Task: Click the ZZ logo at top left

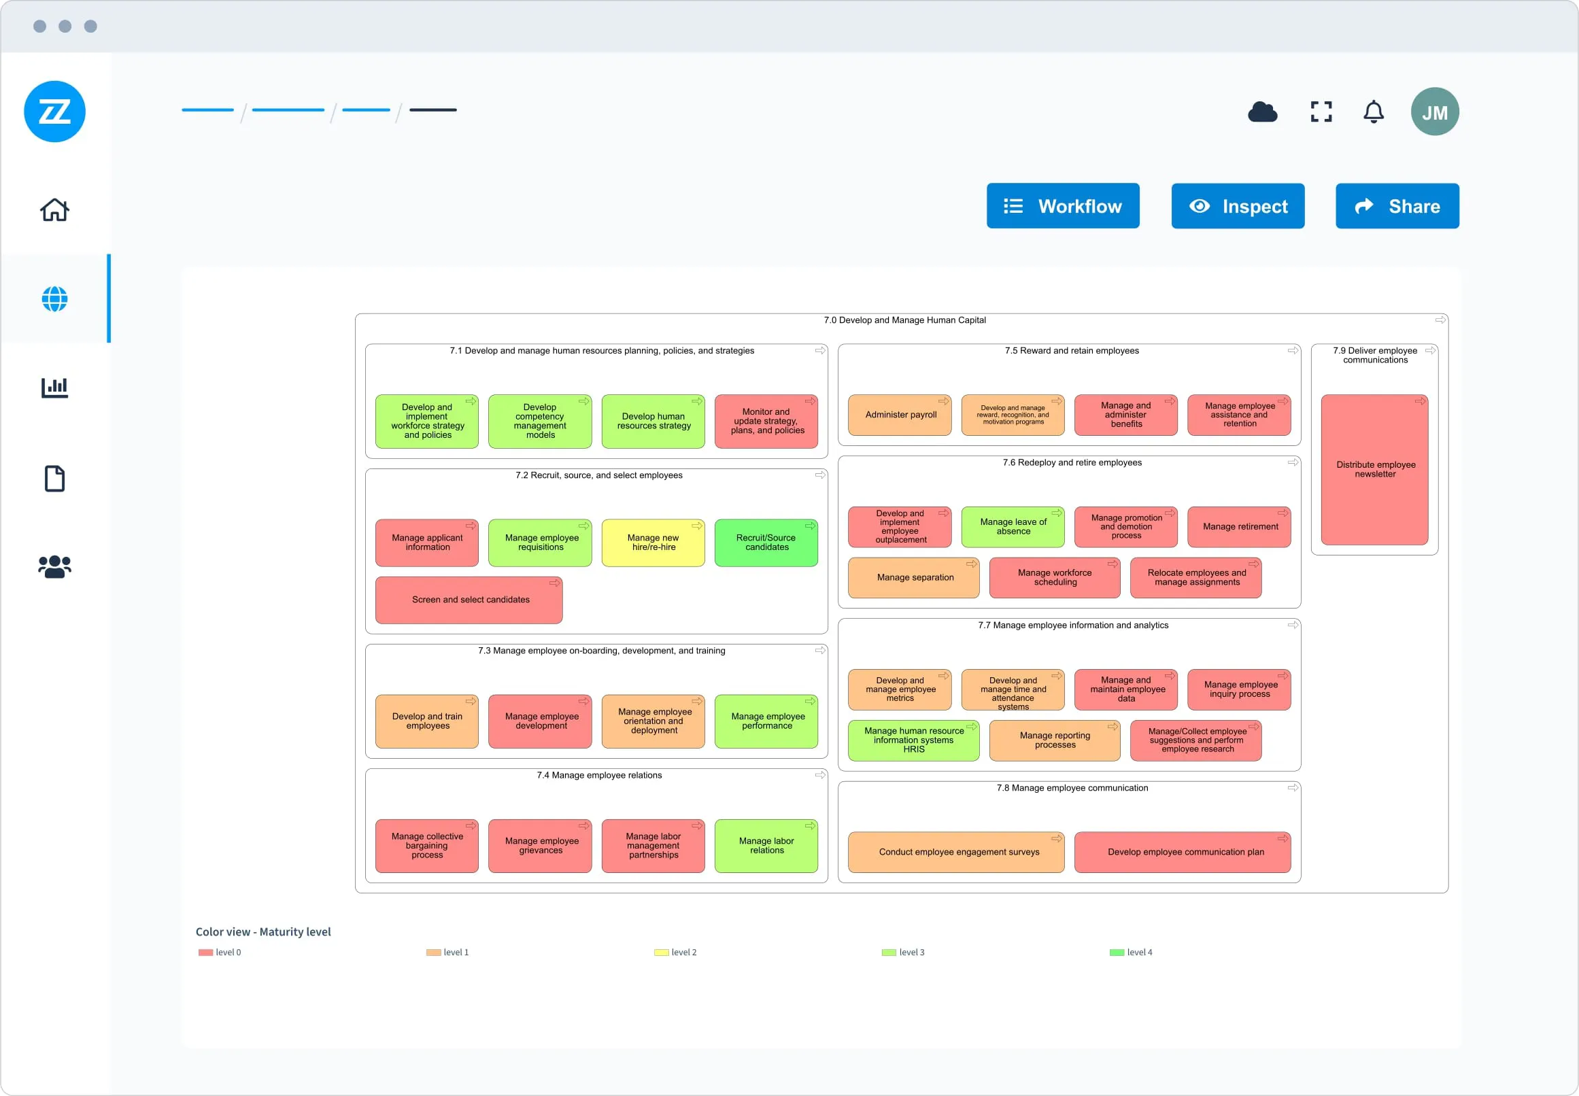Action: [54, 112]
